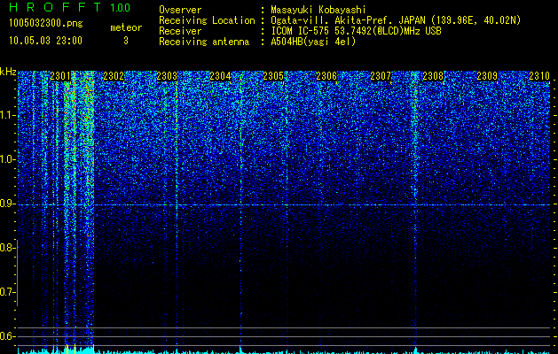This screenshot has height=354, width=558.
Task: Click the meteor count value 3
Action: (126, 41)
